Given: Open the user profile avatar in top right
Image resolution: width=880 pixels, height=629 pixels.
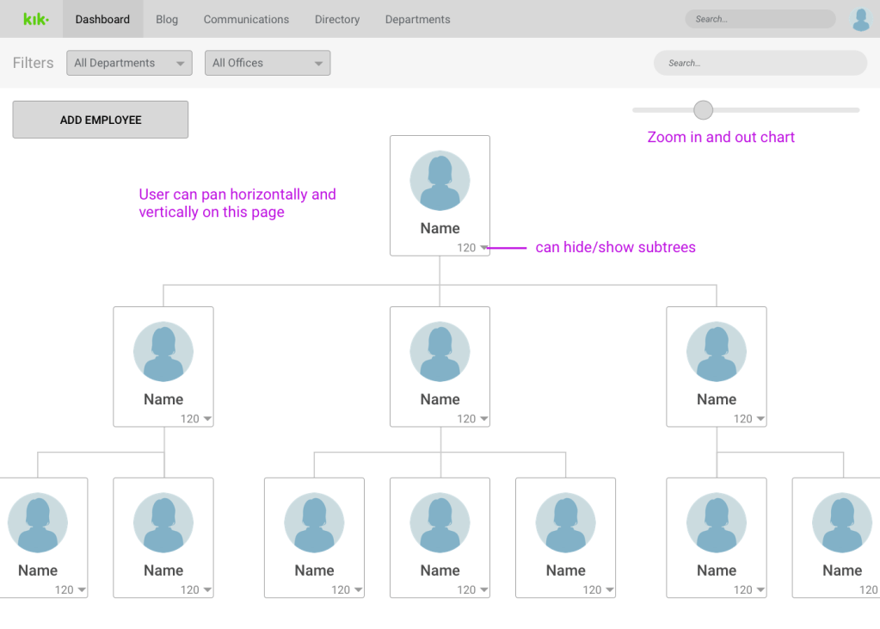Looking at the screenshot, I should (x=860, y=19).
